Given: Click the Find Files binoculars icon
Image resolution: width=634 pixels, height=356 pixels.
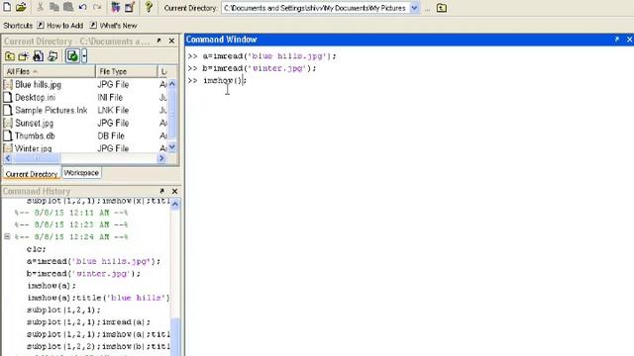Looking at the screenshot, I should [x=38, y=56].
